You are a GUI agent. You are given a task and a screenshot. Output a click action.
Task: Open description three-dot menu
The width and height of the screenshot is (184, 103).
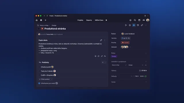[x=105, y=40]
